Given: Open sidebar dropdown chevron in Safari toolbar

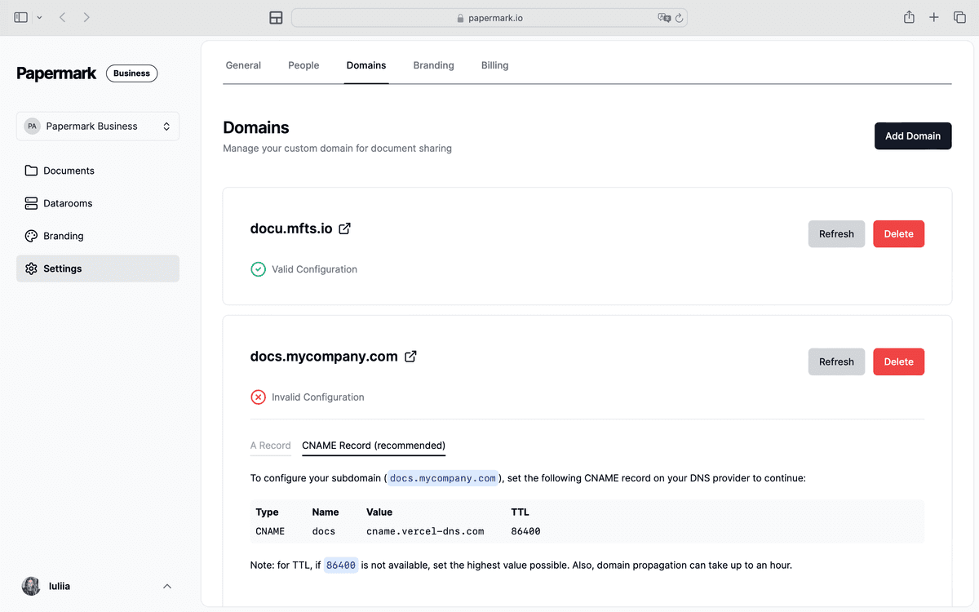Looking at the screenshot, I should (x=39, y=17).
